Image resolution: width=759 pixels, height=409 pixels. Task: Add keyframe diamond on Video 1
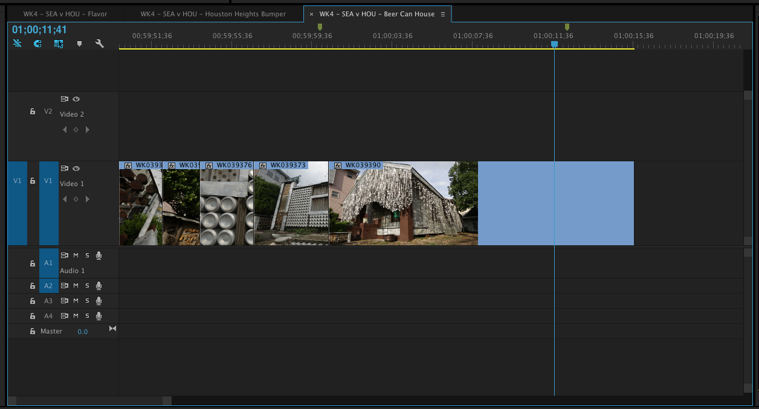coord(76,199)
